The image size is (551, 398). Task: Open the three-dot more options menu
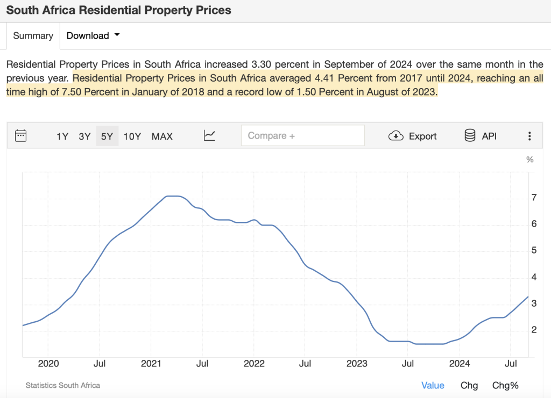[x=529, y=136]
